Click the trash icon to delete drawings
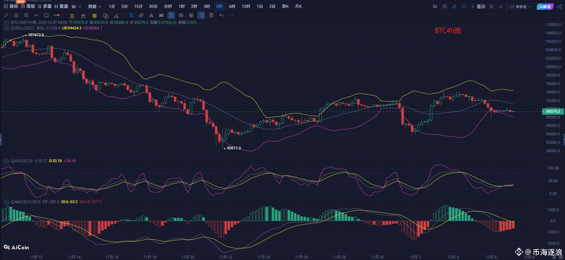Screen dimensions: 565x260 [x=211, y=15]
